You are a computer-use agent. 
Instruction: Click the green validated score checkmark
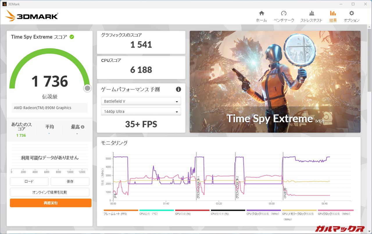point(72,37)
